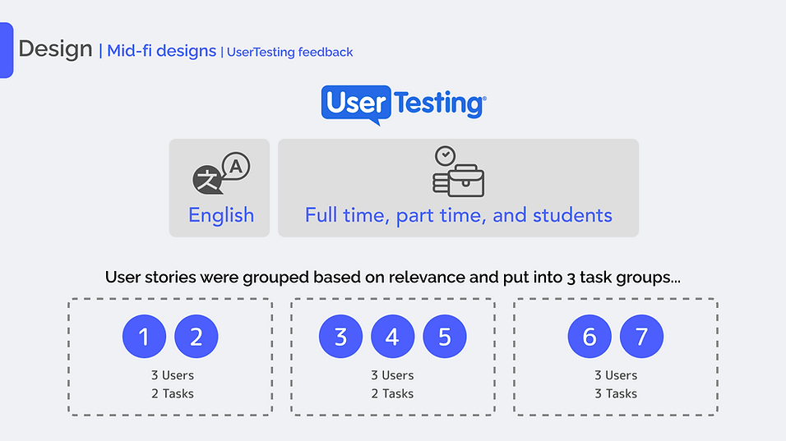The height and width of the screenshot is (441, 786).
Task: Click the language translation icon
Action: (x=221, y=173)
